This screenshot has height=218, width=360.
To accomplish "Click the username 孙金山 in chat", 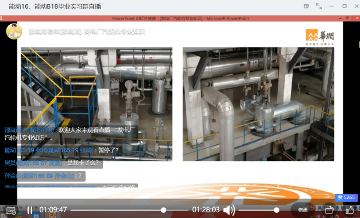I will point(39,176).
